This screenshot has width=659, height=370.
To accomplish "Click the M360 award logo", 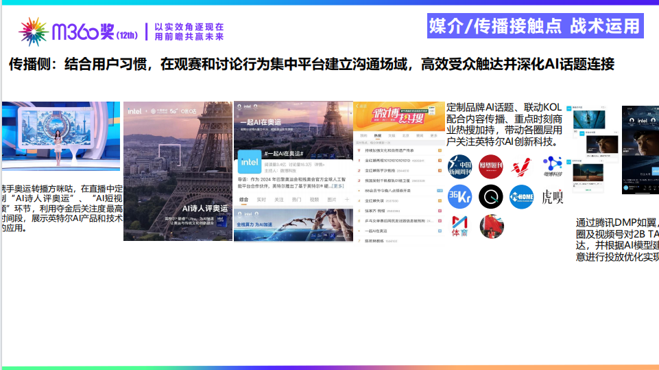I will tap(79, 32).
